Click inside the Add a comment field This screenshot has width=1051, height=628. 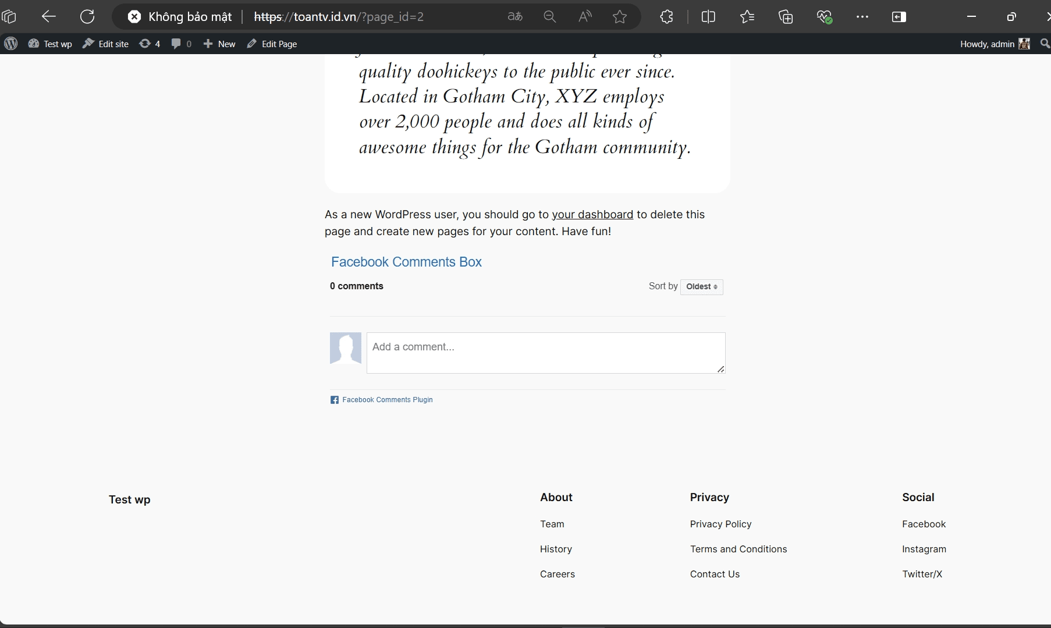546,353
